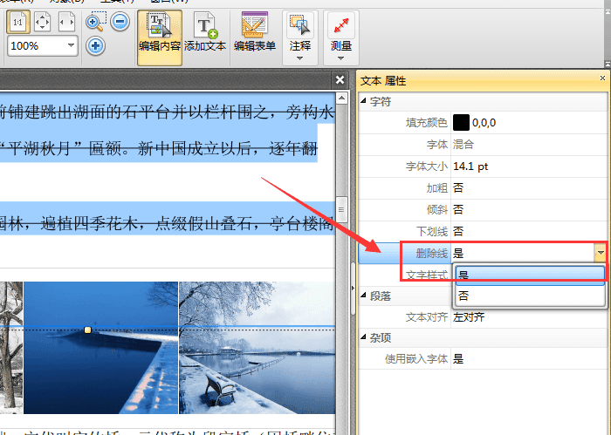Screen dimensions: 611x435
Task: Click the blue lake snowy causeway photo
Action: [x=100, y=348]
